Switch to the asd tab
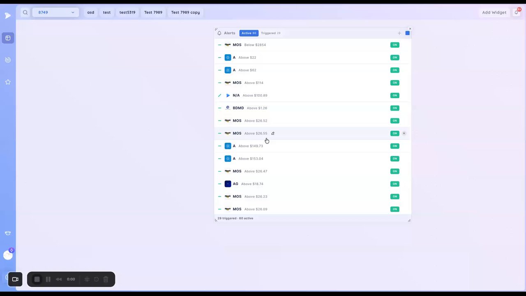Viewport: 526px width, 296px height. 90,12
